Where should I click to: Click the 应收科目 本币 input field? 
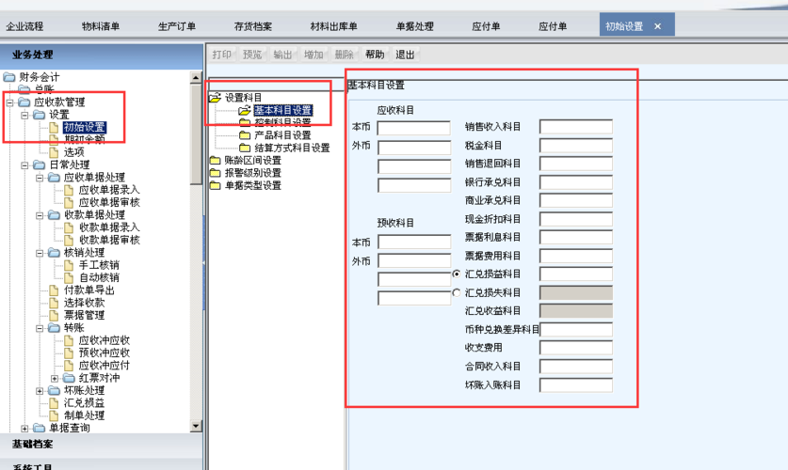coord(414,128)
